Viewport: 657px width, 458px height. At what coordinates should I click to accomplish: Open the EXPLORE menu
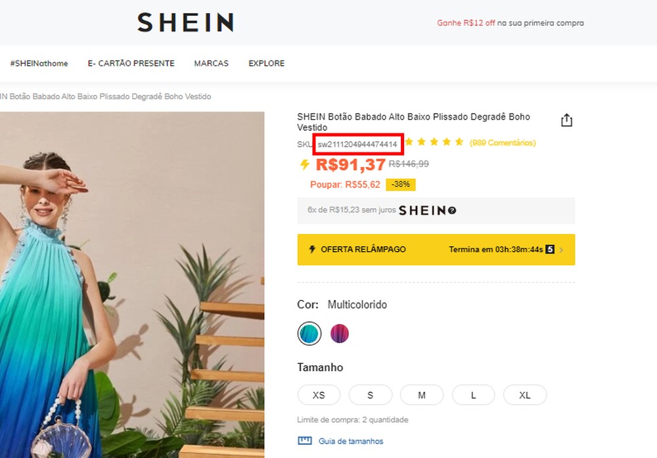(266, 63)
